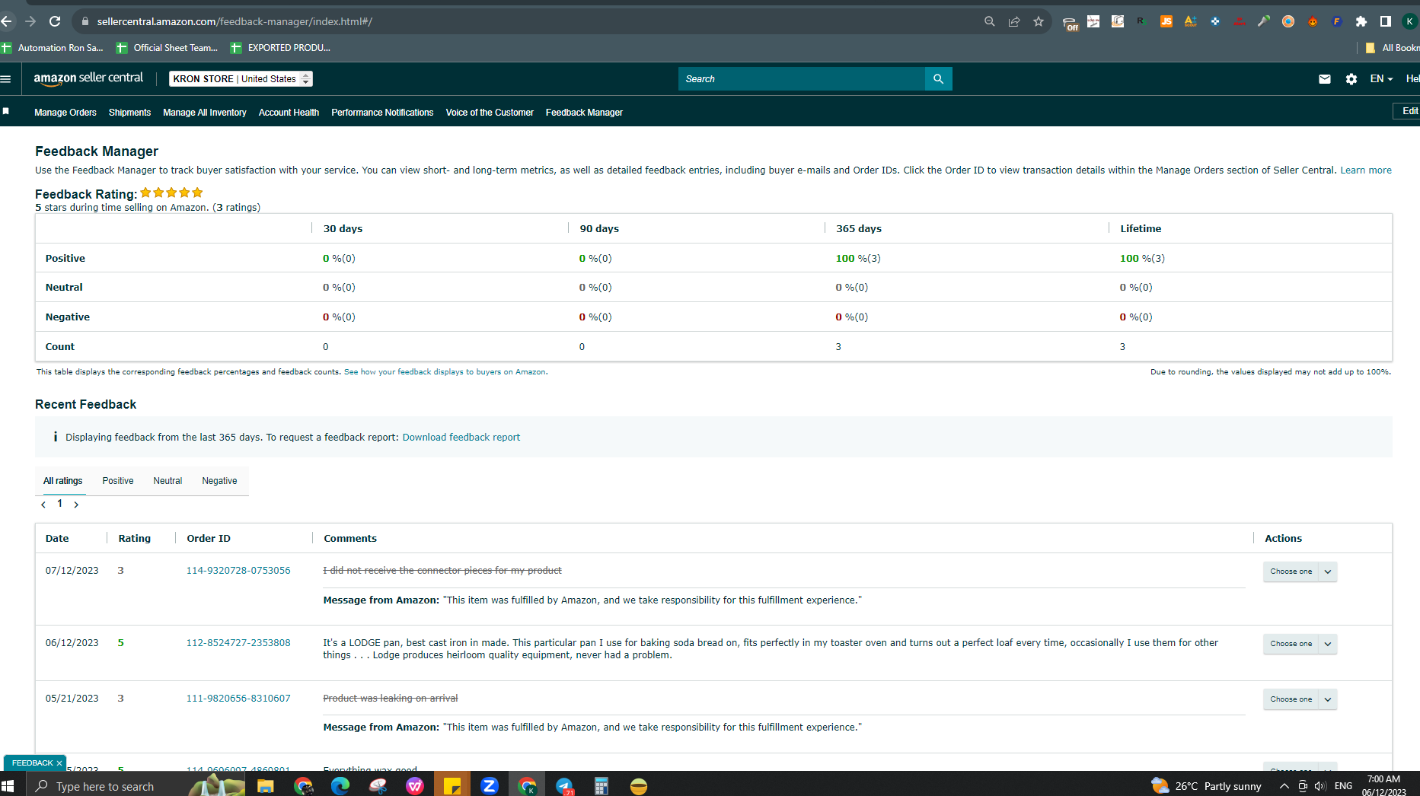
Task: Open the Jungle Scout JS extension
Action: [1166, 21]
